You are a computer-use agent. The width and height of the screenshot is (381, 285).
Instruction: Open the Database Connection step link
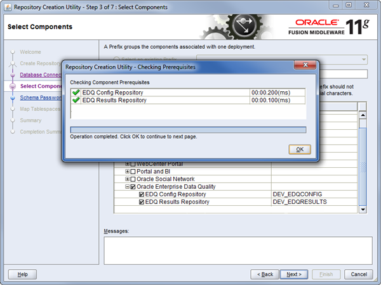41,75
